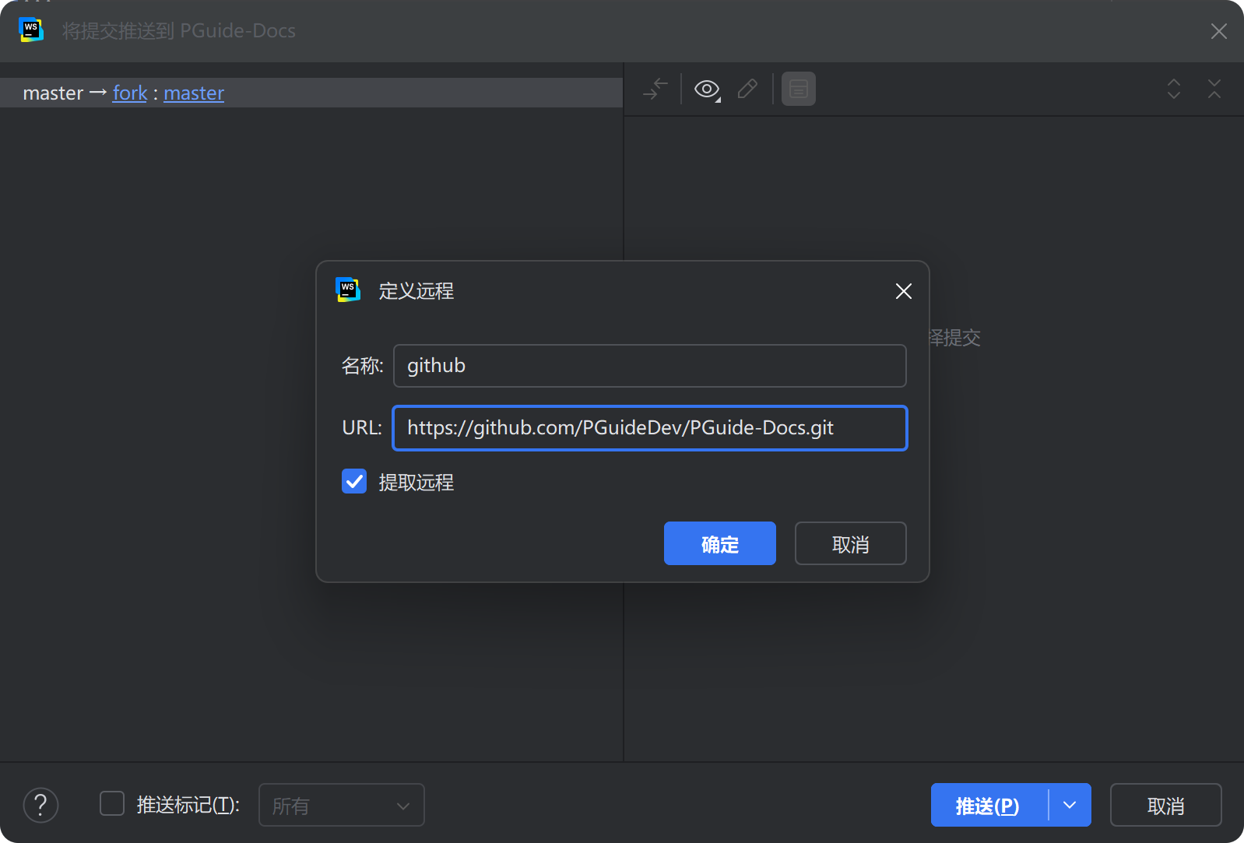This screenshot has height=843, width=1244.
Task: Close the 定义远程 dialog with X
Action: point(903,291)
